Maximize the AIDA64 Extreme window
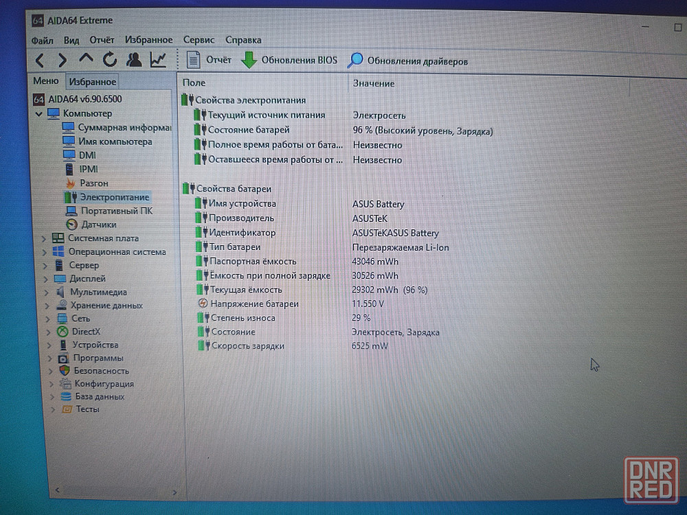Image resolution: width=687 pixels, height=515 pixels. (677, 27)
